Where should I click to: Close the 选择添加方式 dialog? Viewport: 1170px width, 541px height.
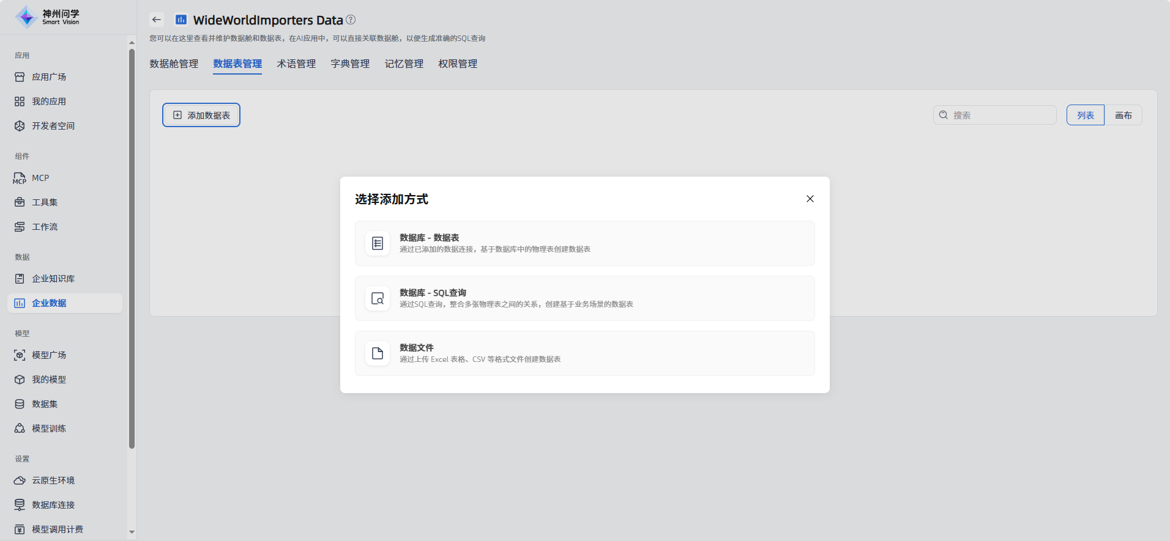pyautogui.click(x=810, y=199)
